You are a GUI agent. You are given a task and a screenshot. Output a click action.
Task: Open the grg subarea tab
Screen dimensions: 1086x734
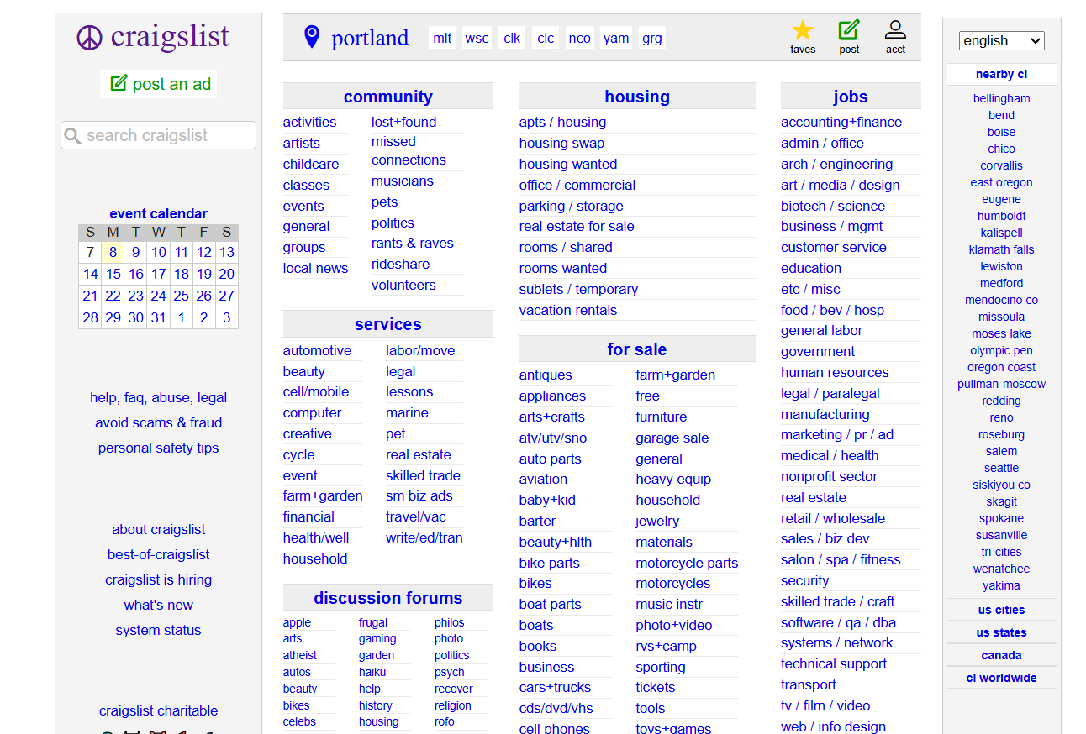651,38
